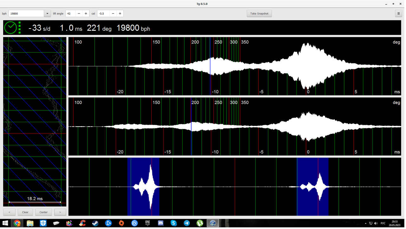Image resolution: width=406 pixels, height=229 pixels.
Task: Open the hamburger menu in Tg
Action: tap(398, 14)
